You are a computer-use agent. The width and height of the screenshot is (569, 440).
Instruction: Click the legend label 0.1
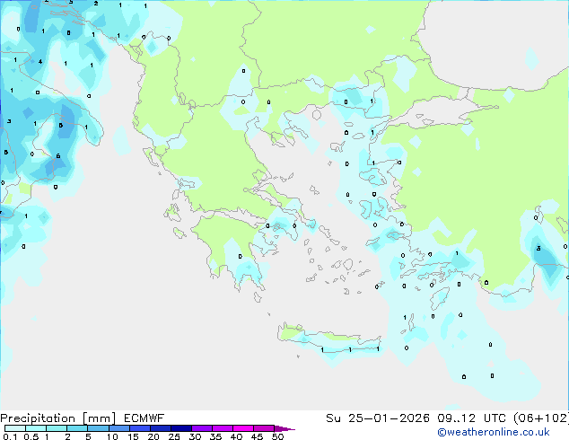10,436
